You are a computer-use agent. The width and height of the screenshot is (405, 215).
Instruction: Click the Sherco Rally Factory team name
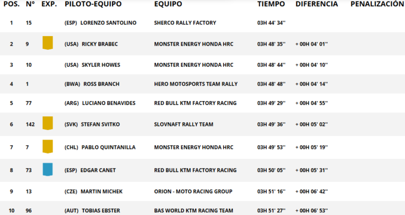pyautogui.click(x=185, y=23)
